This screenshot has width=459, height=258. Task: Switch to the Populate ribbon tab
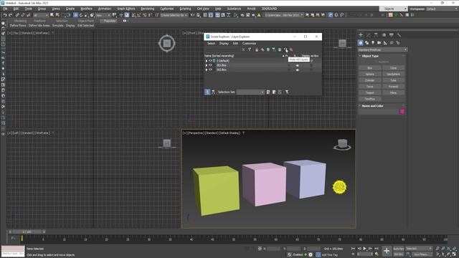tap(110, 21)
